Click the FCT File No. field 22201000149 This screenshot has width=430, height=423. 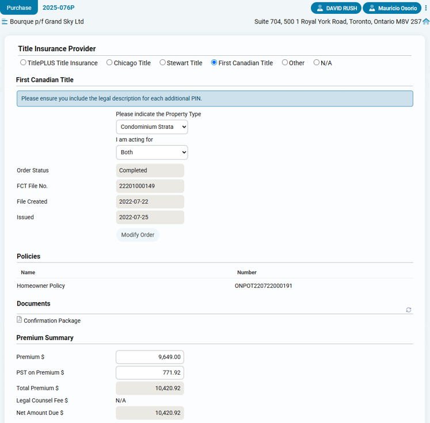[150, 186]
